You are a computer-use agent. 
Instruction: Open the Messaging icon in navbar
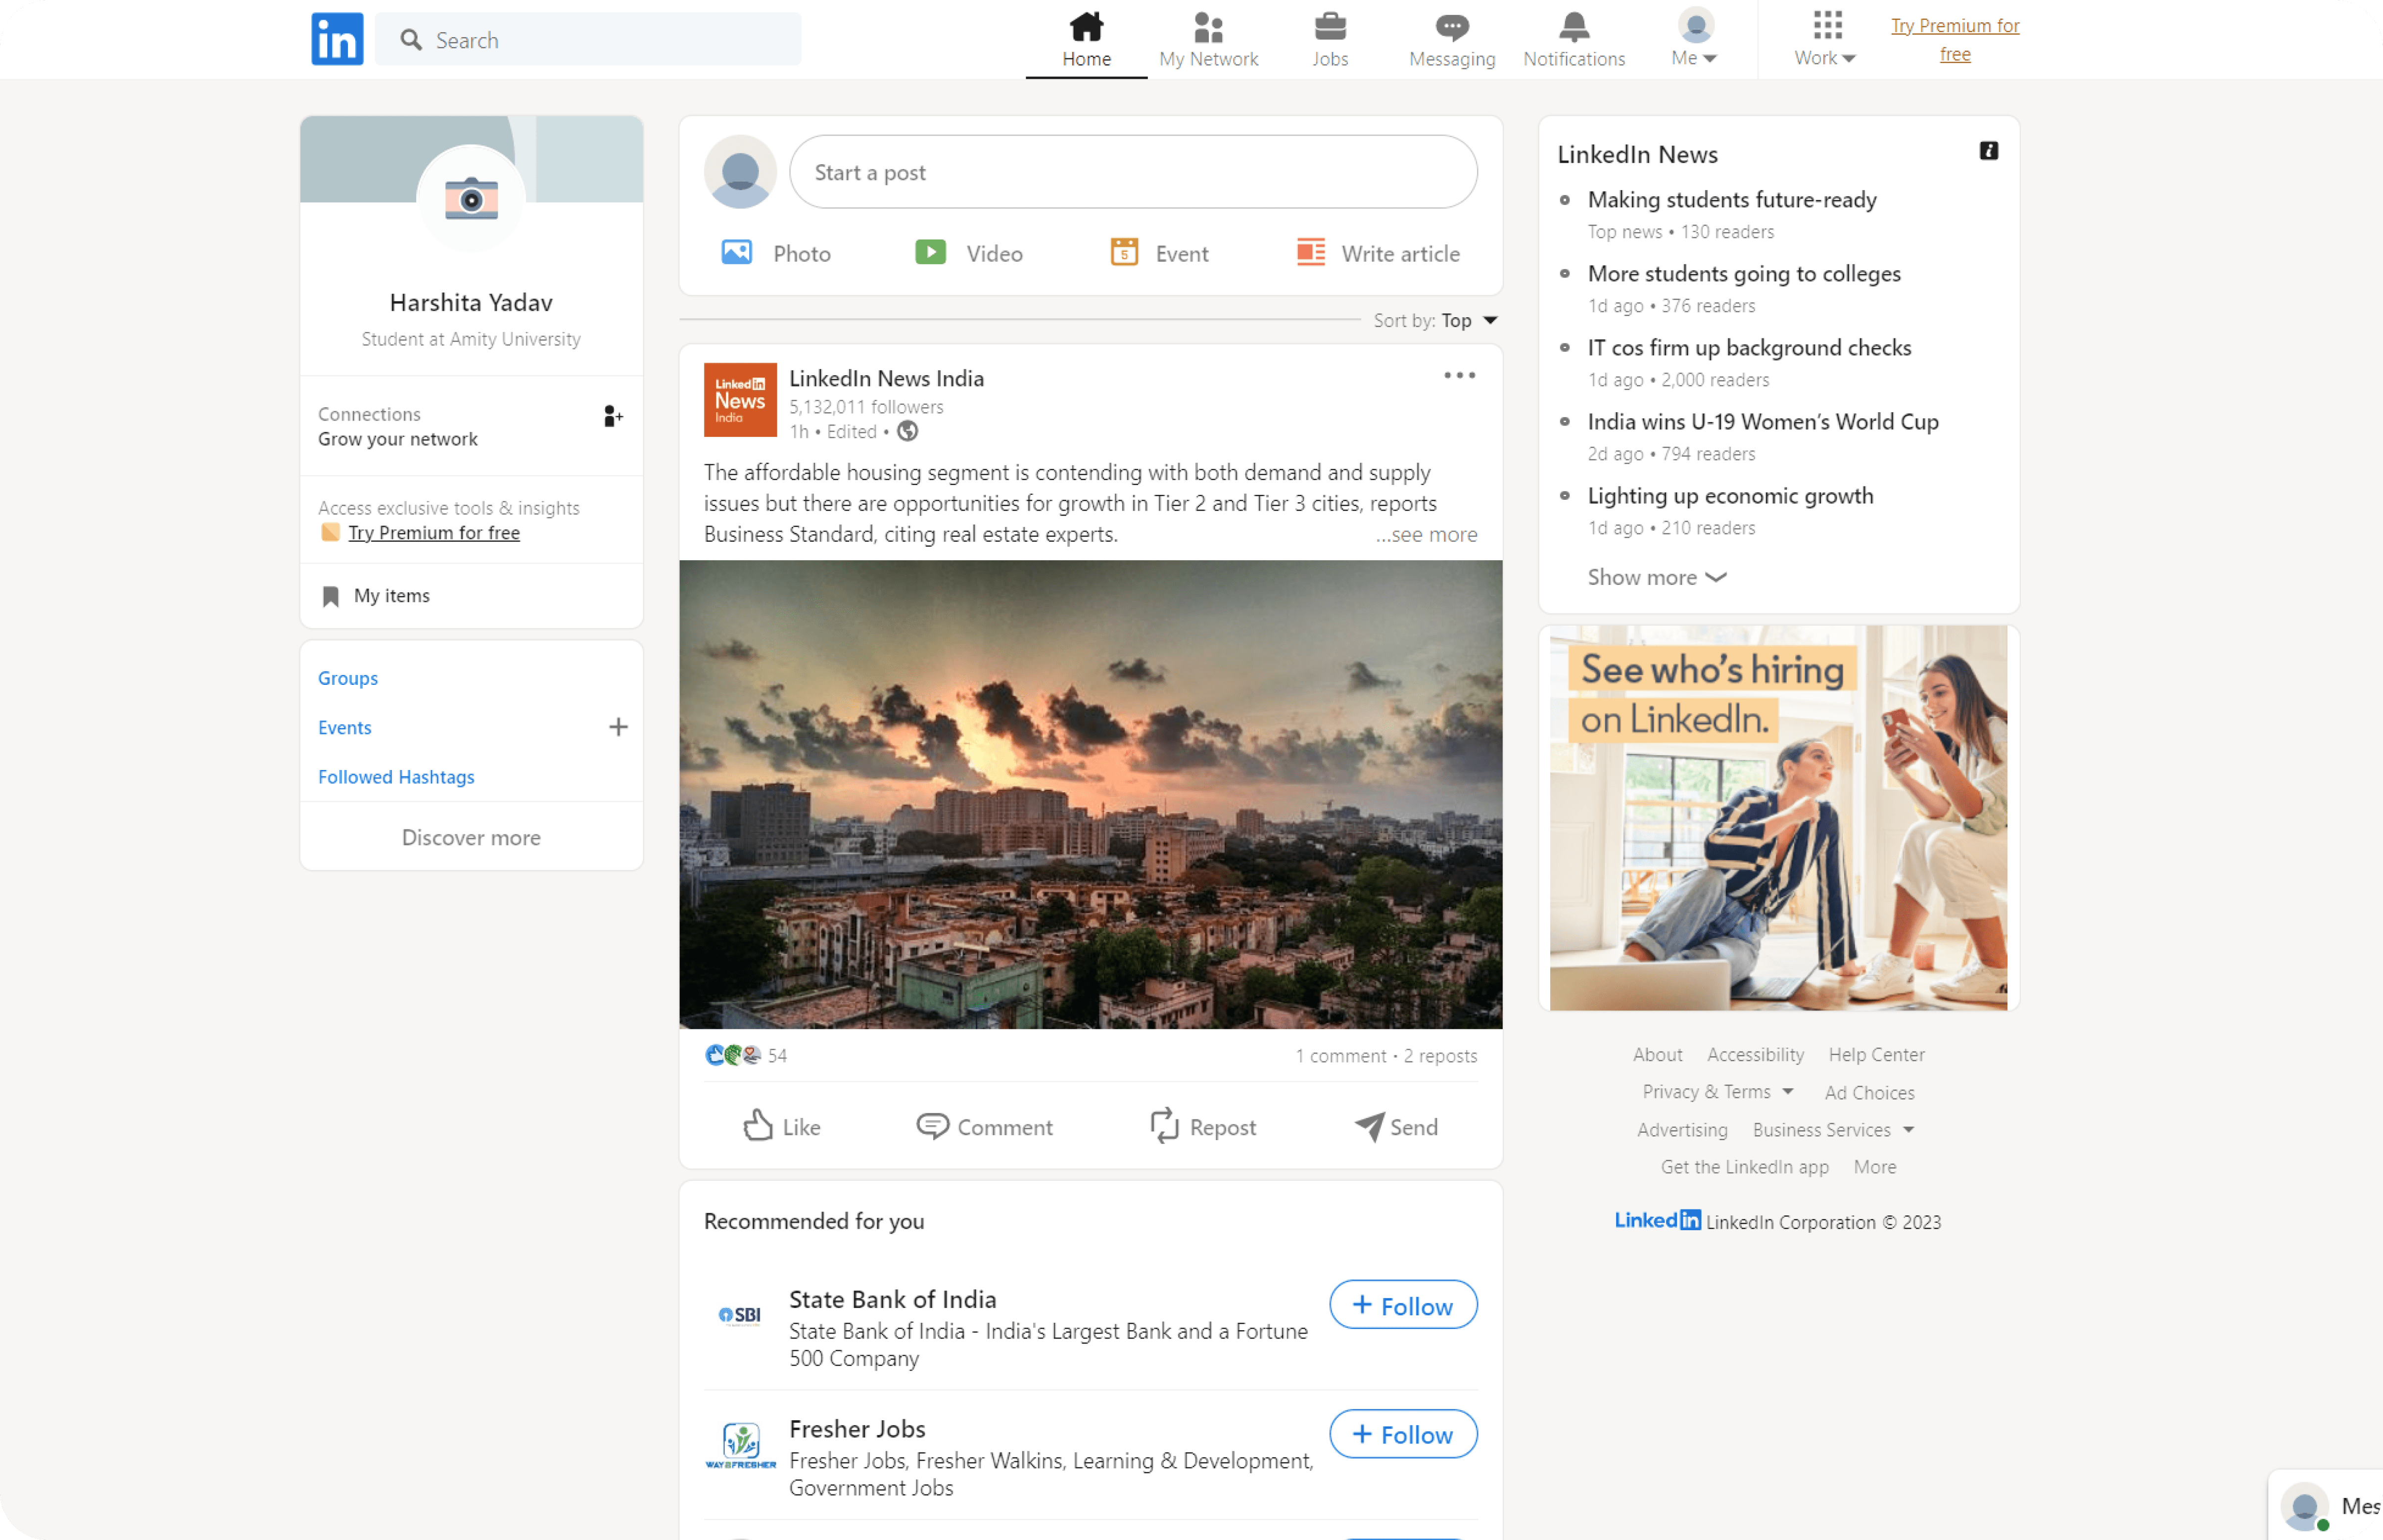pyautogui.click(x=1451, y=28)
